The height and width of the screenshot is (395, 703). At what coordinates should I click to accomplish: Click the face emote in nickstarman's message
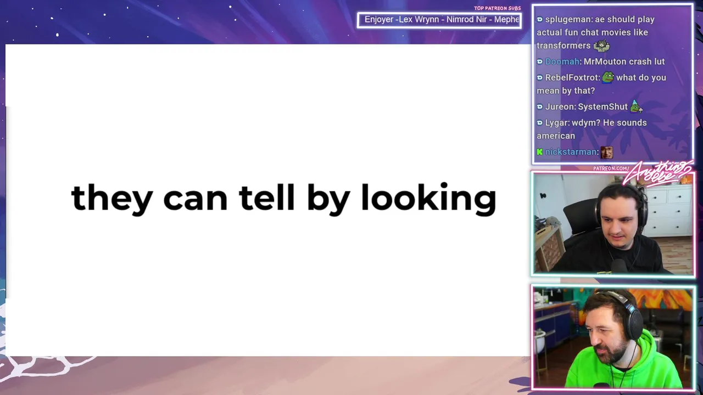[606, 152]
